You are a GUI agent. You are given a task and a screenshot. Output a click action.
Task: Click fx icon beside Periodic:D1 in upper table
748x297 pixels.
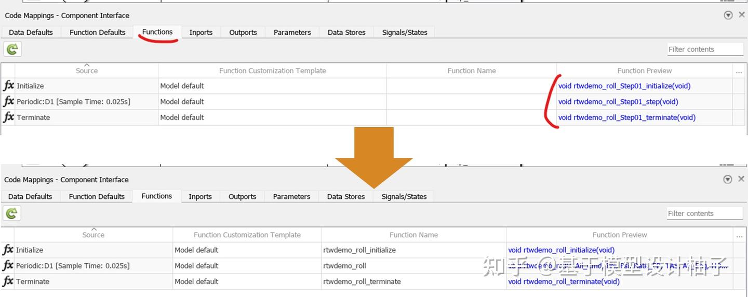tap(9, 101)
